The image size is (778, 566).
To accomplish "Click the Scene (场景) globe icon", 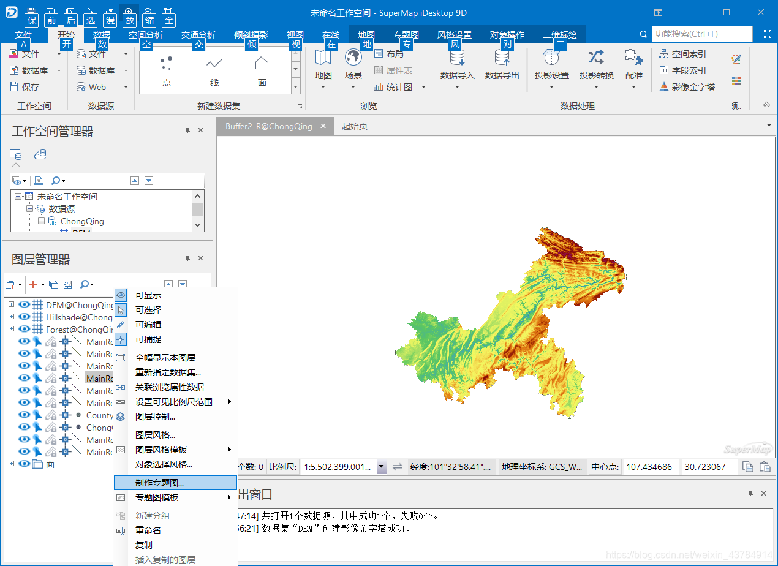I will [x=353, y=58].
